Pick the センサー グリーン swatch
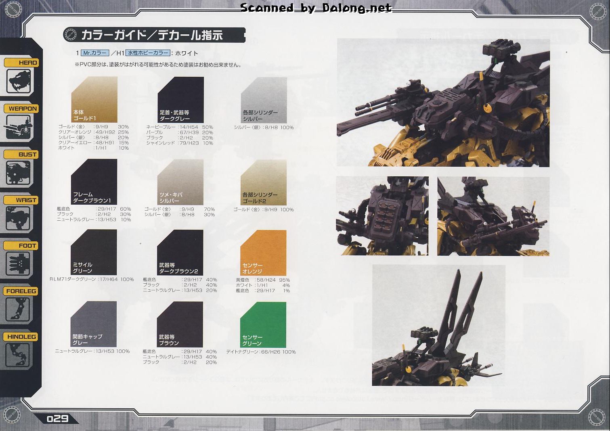 pyautogui.click(x=263, y=324)
